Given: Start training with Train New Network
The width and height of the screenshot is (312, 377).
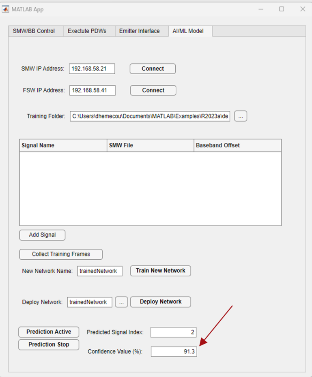Looking at the screenshot, I should [x=160, y=271].
